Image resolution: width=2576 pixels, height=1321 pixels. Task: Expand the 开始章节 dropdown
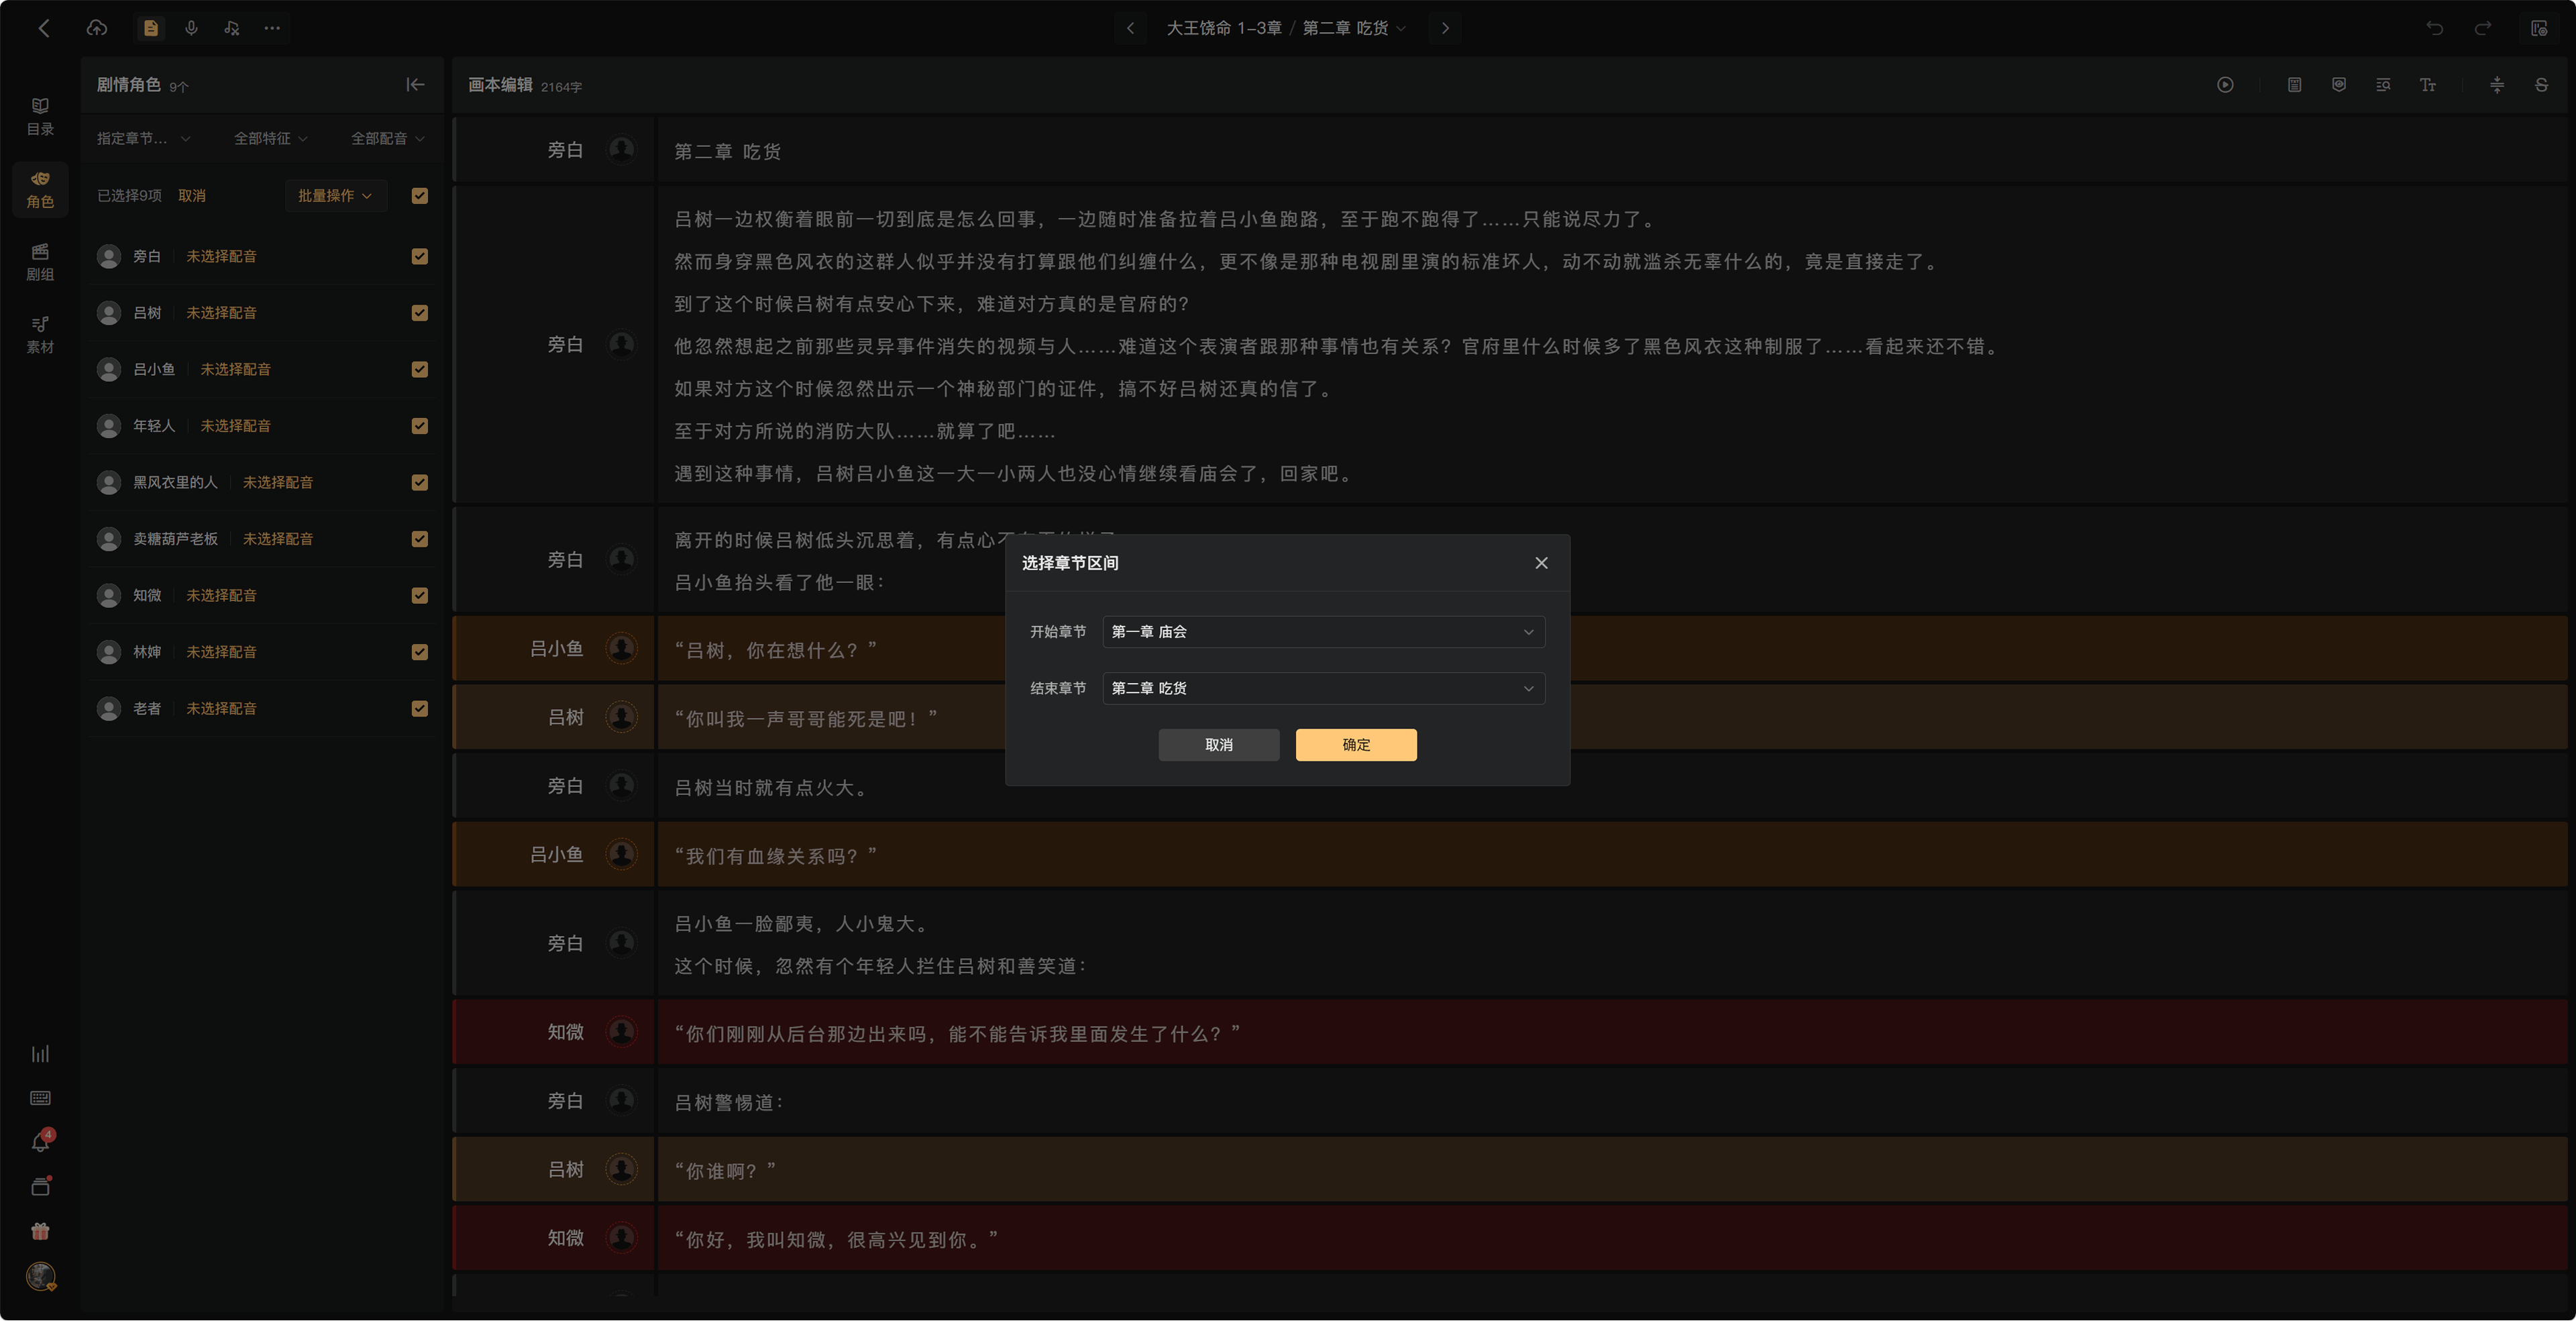[x=1323, y=632]
